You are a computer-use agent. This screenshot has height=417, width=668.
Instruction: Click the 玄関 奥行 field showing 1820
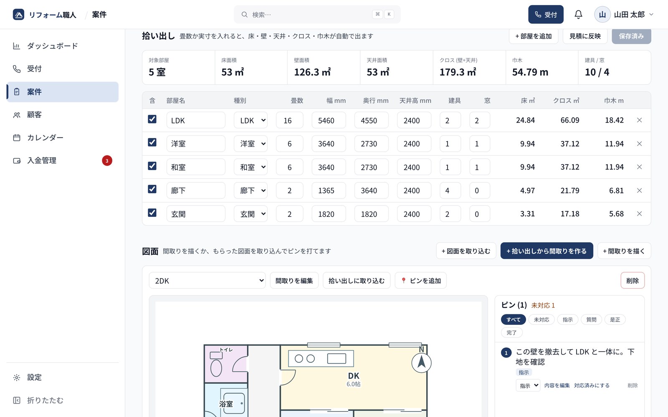372,214
